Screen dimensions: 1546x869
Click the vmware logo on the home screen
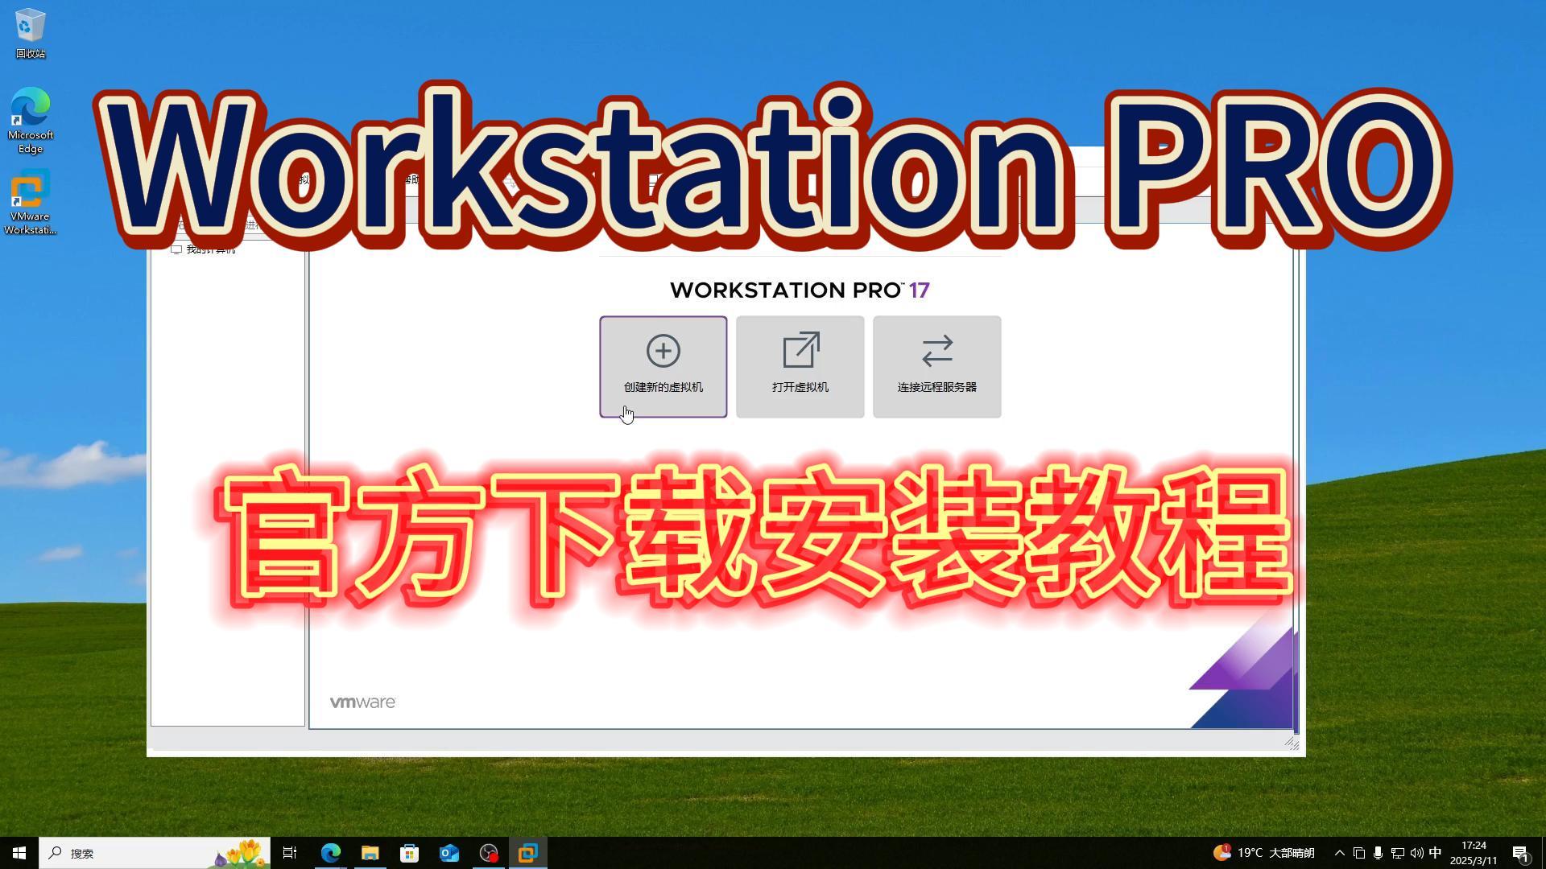(x=362, y=701)
